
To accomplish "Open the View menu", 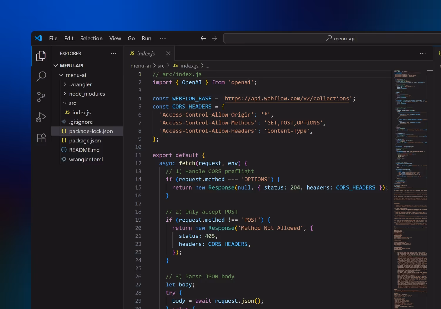I will click(115, 38).
